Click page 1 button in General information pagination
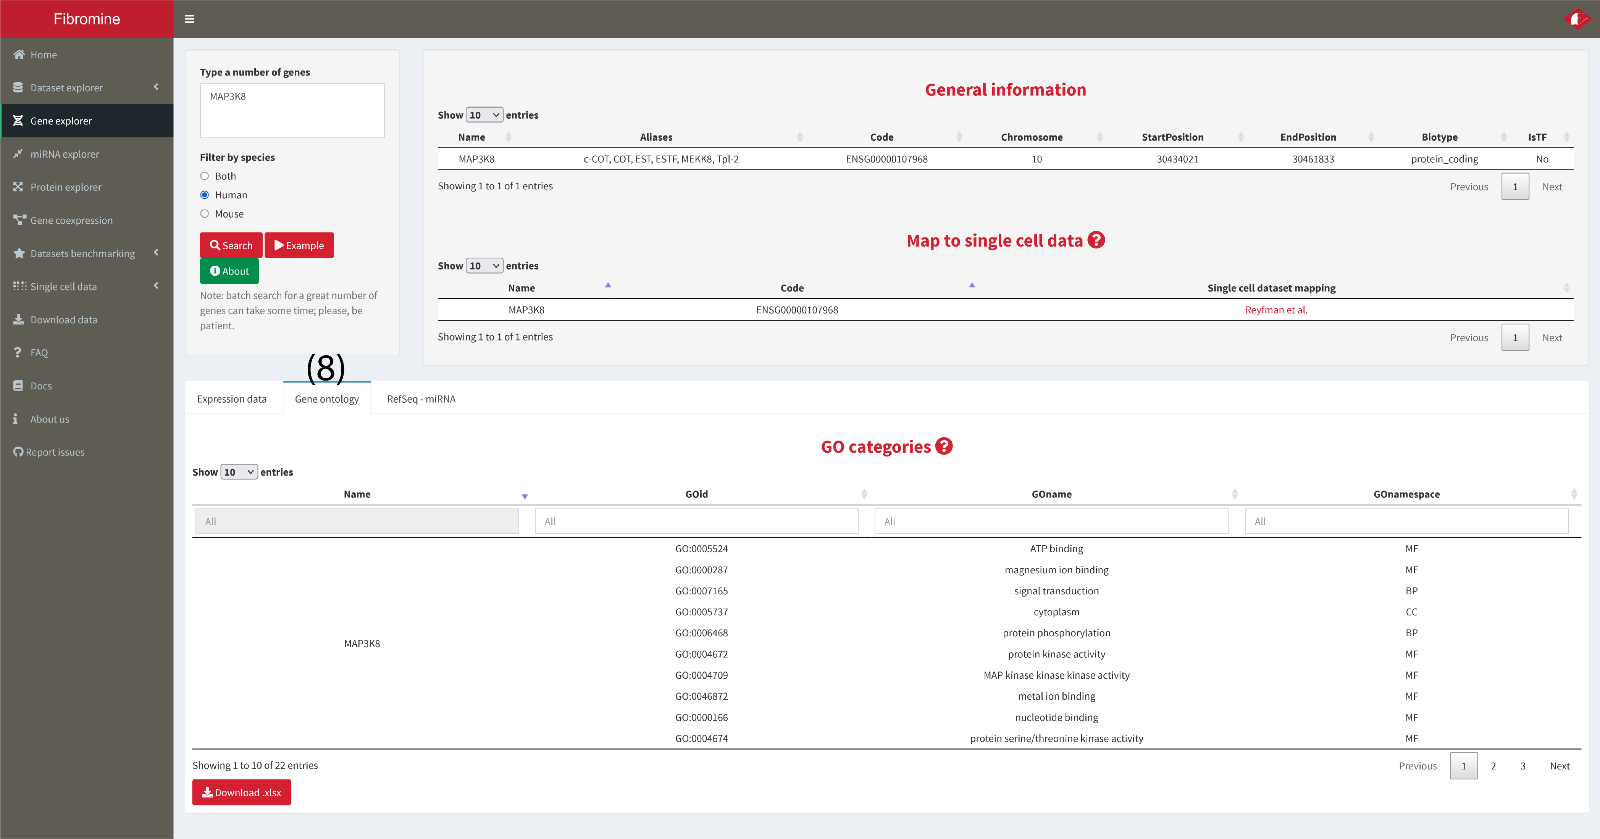 (1515, 186)
